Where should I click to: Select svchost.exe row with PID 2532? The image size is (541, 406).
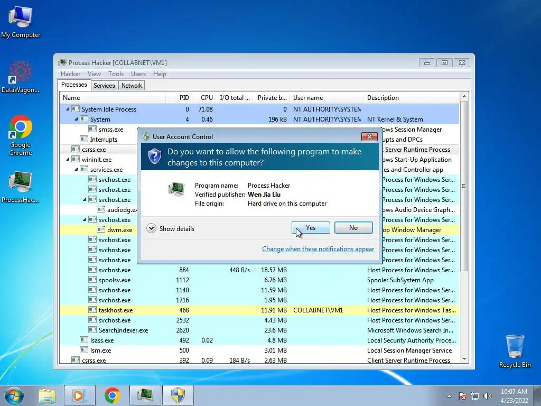259,320
